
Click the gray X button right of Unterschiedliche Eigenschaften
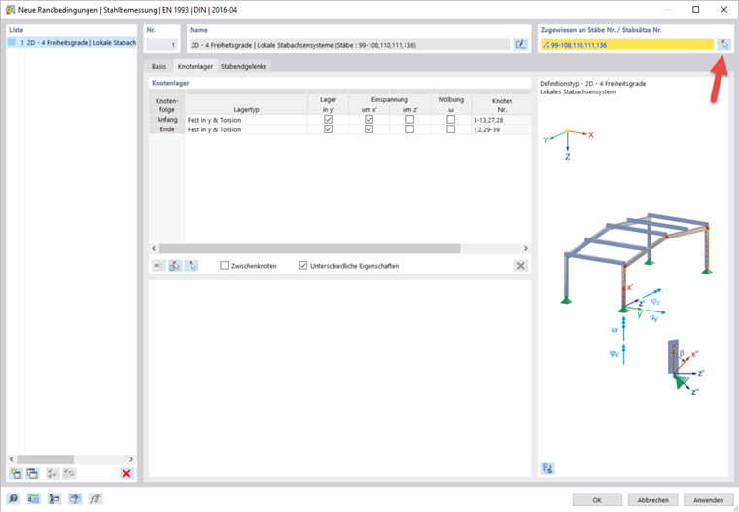pos(521,266)
